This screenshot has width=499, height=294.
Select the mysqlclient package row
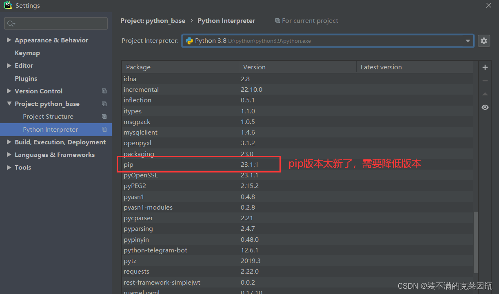coord(297,132)
